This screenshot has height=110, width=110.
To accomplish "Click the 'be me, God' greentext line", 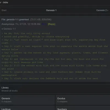I will [26, 33].
